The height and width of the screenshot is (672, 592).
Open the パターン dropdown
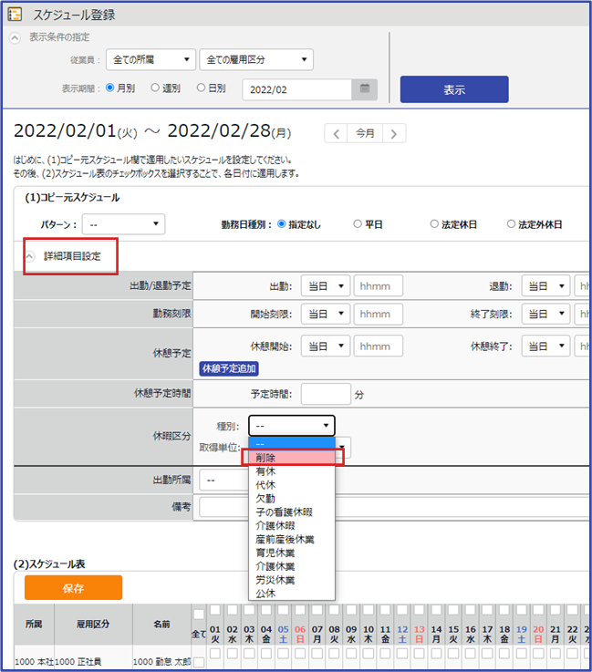tap(123, 224)
